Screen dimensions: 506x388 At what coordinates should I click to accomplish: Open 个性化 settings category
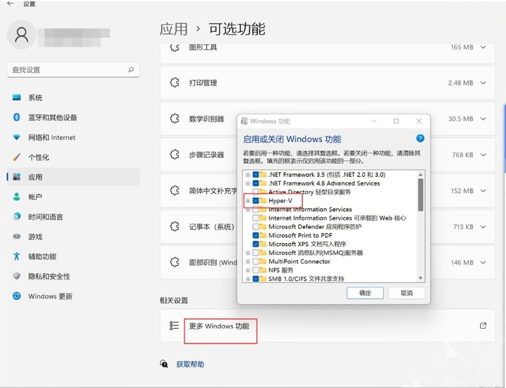(74, 157)
